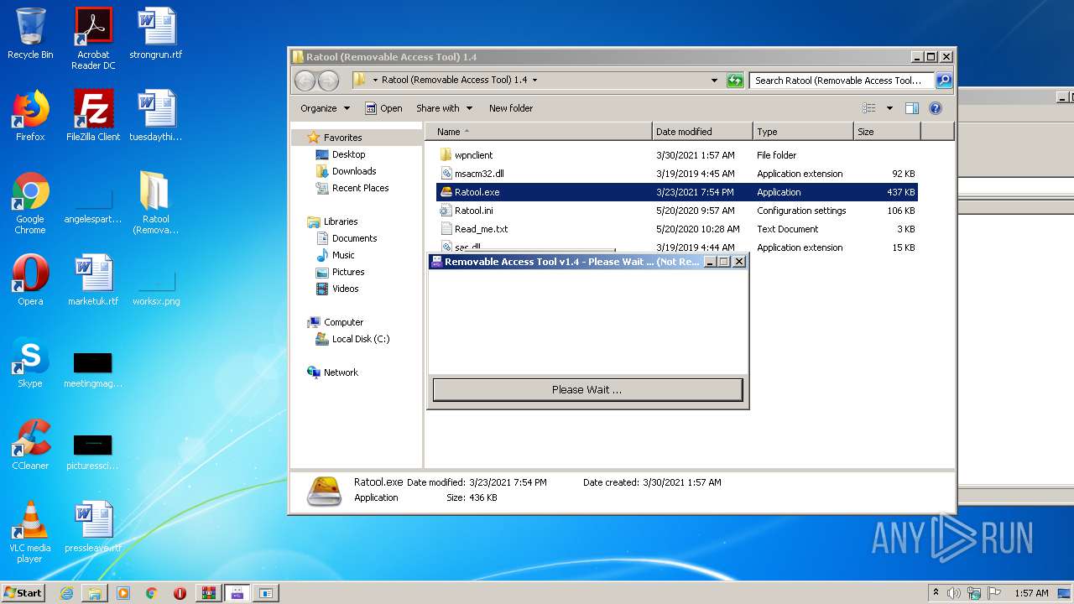Viewport: 1074px width, 604px height.
Task: Click the search magnifier icon in Explorer
Action: [x=944, y=81]
